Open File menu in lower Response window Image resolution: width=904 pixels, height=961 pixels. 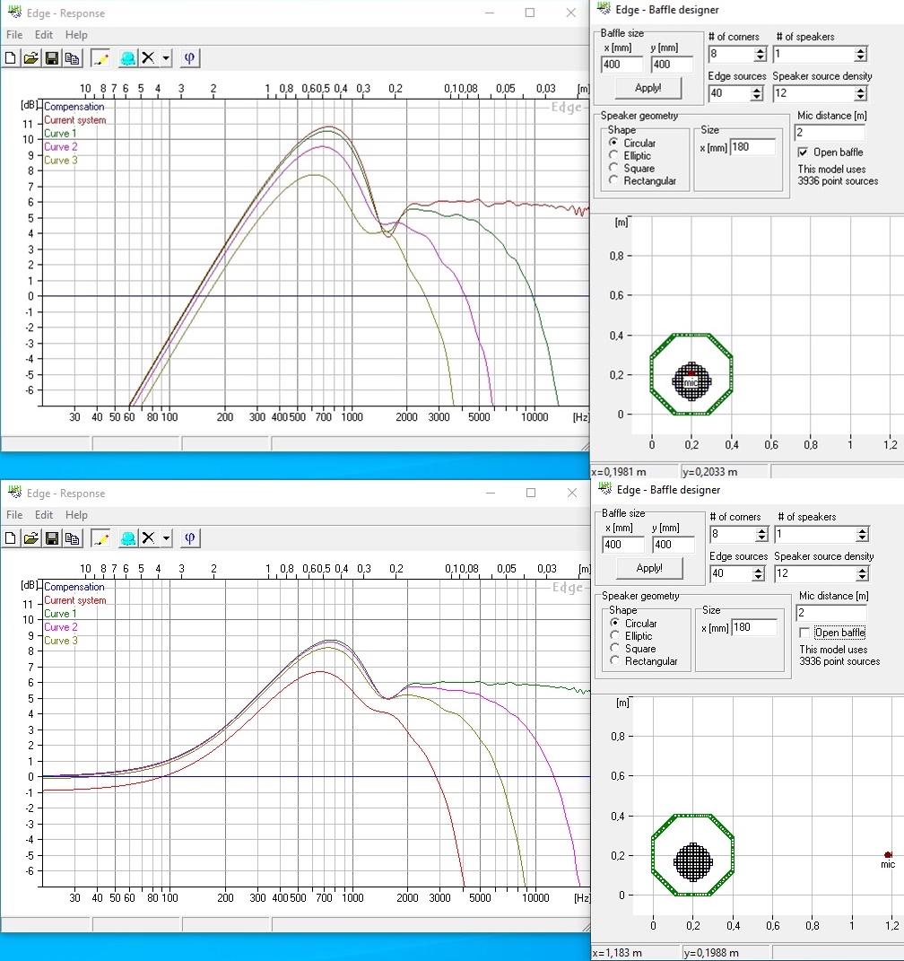click(x=14, y=515)
